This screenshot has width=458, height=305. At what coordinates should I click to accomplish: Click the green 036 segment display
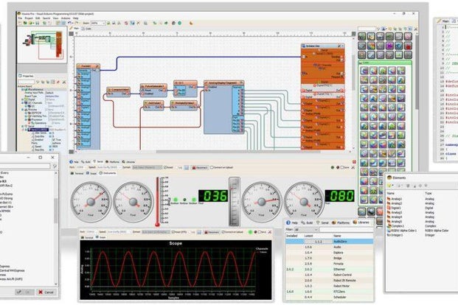coord(213,196)
